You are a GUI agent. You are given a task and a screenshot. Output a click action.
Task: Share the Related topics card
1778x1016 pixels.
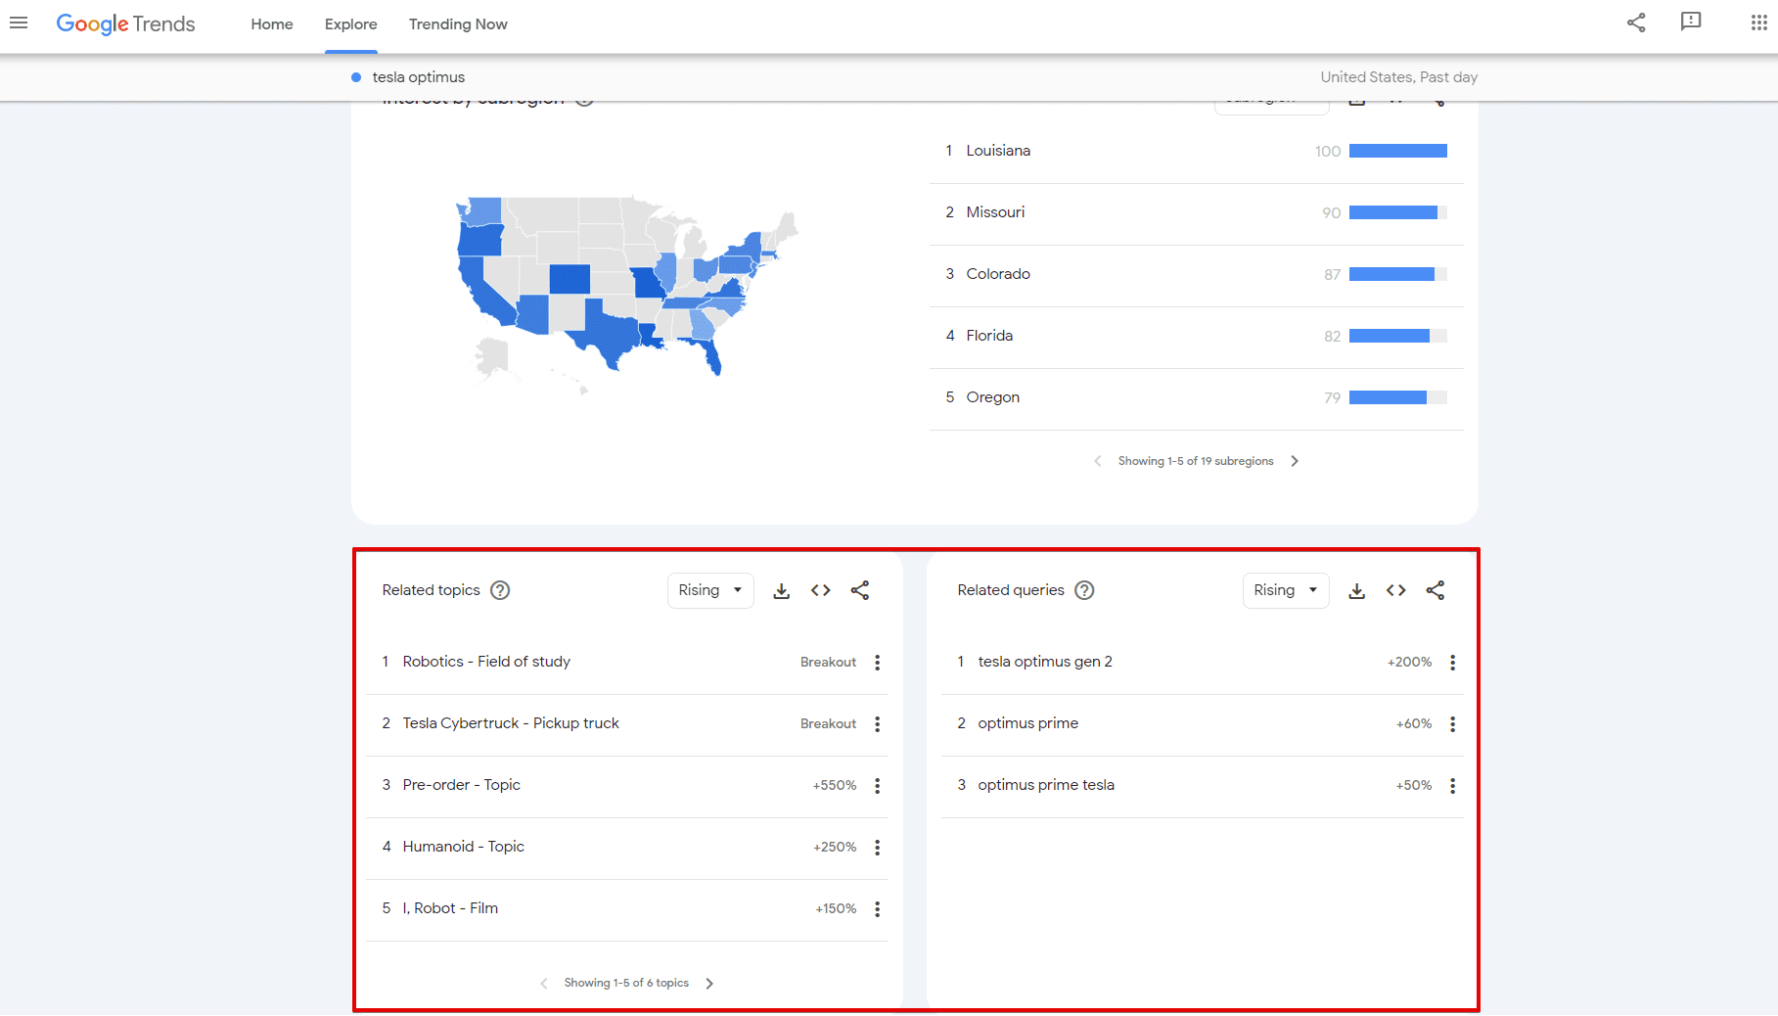tap(860, 590)
